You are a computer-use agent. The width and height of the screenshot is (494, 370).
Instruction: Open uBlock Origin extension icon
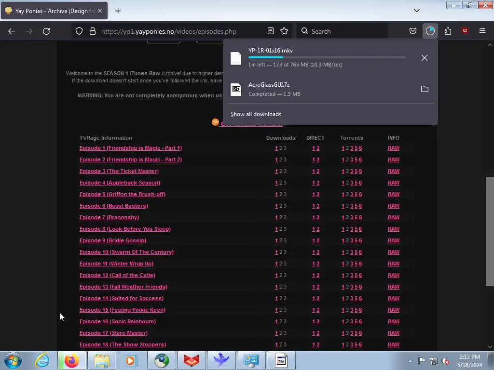(465, 31)
